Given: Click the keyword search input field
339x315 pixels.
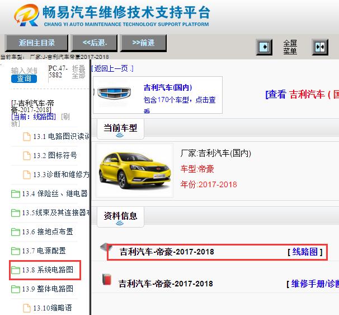Looking at the screenshot, I should click(24, 71).
